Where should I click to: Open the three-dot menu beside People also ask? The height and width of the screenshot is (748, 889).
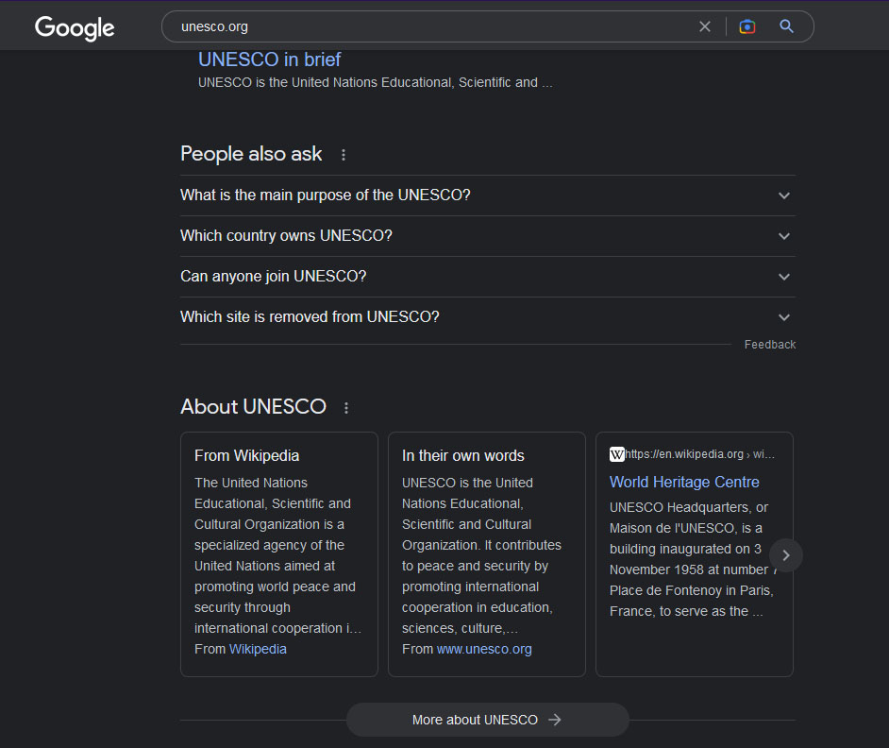[343, 154]
